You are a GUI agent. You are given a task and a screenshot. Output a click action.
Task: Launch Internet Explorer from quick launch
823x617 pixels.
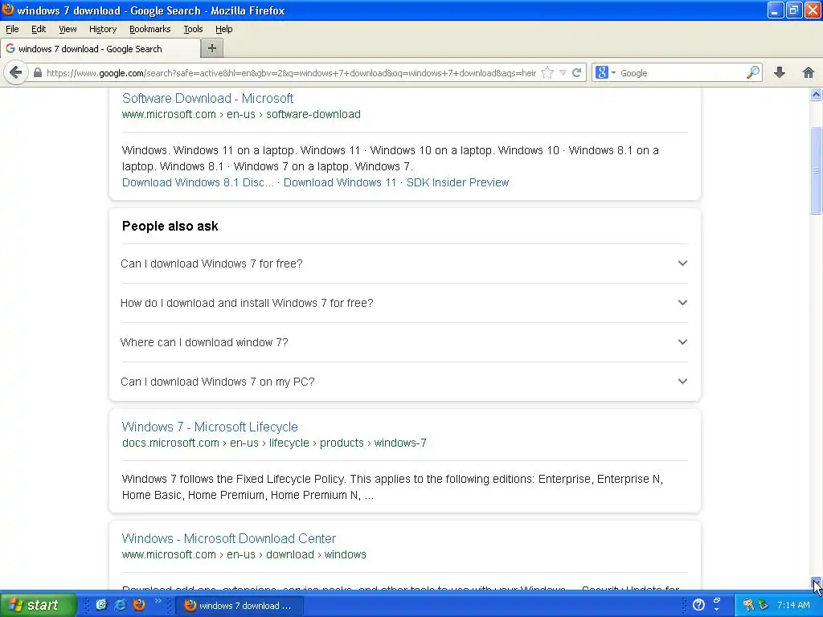pyautogui.click(x=121, y=605)
